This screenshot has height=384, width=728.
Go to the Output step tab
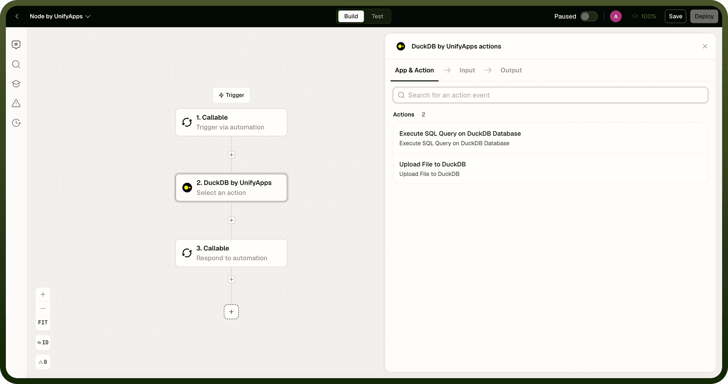coord(511,70)
